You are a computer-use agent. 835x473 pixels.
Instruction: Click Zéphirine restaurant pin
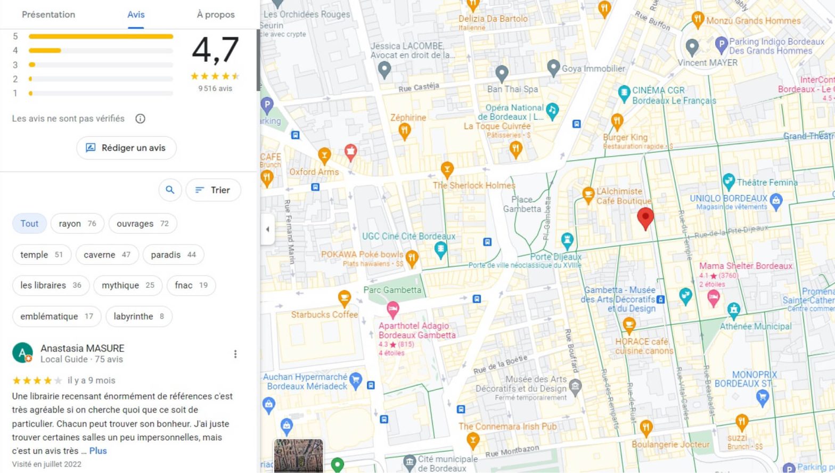coord(405,131)
